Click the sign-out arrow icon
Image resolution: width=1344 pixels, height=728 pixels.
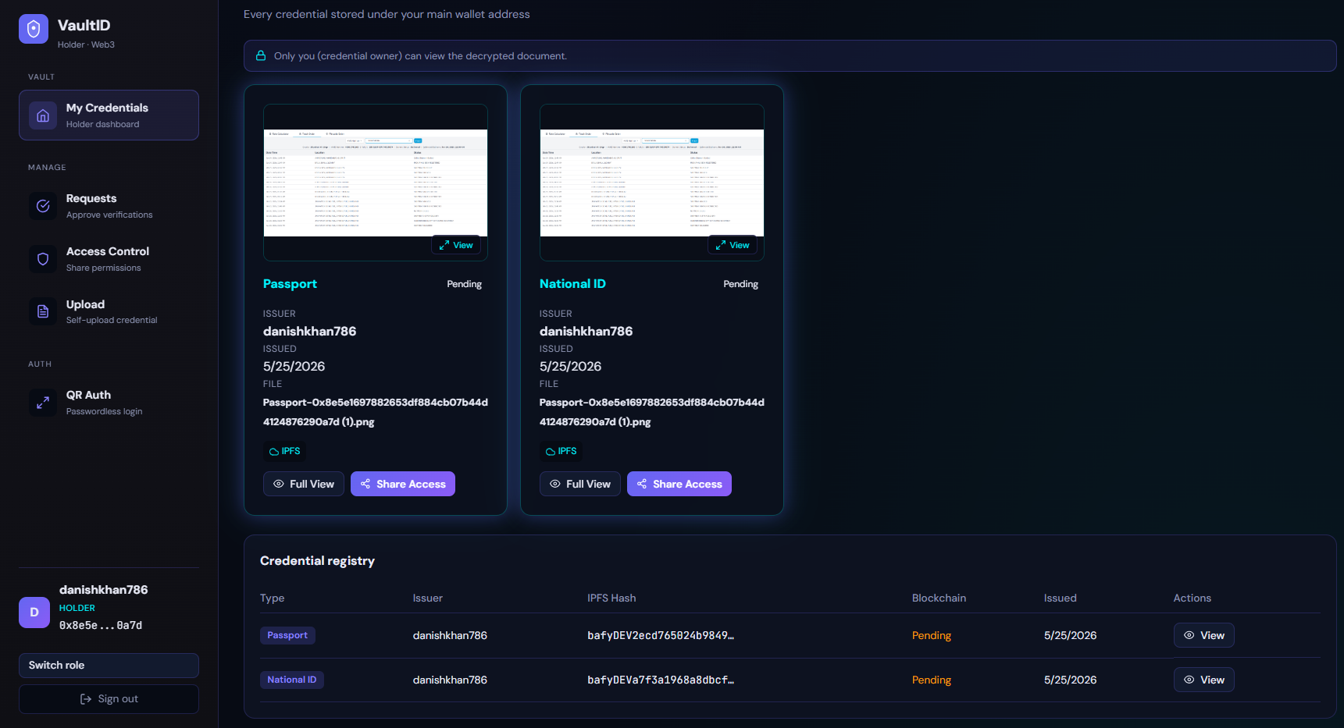click(x=86, y=699)
